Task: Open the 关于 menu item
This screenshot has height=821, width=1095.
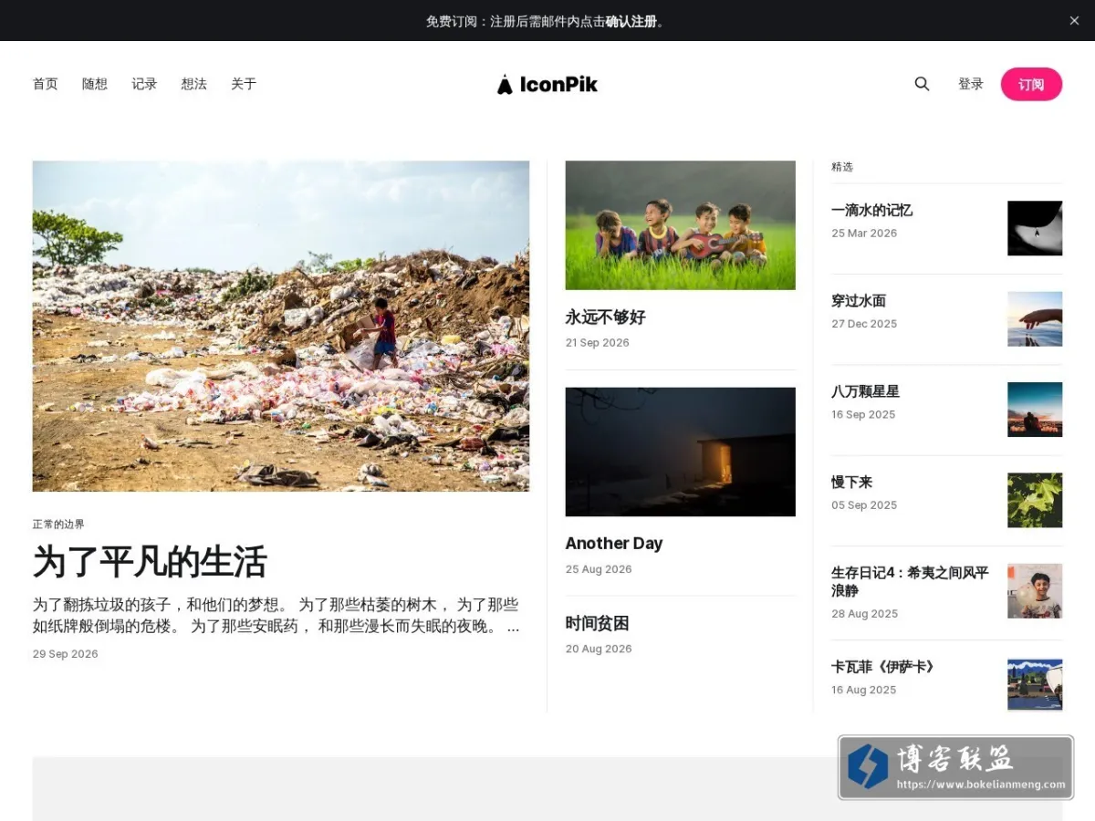Action: coord(244,84)
